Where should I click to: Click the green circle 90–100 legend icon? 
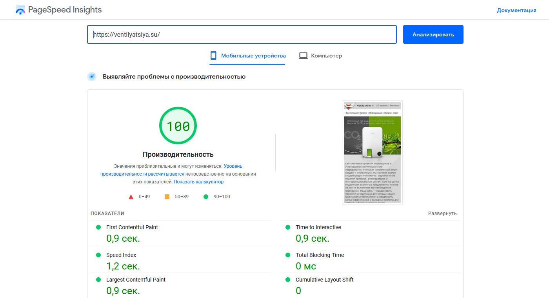coord(206,197)
